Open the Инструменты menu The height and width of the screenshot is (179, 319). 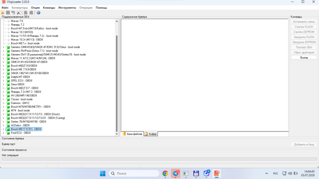[67, 8]
